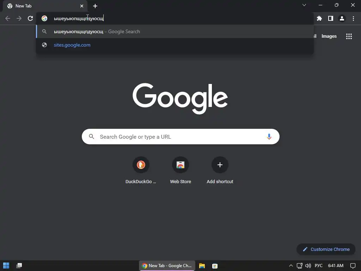Choose the Google Search suggestion row
Screen dimensions: 361x271
click(x=175, y=31)
